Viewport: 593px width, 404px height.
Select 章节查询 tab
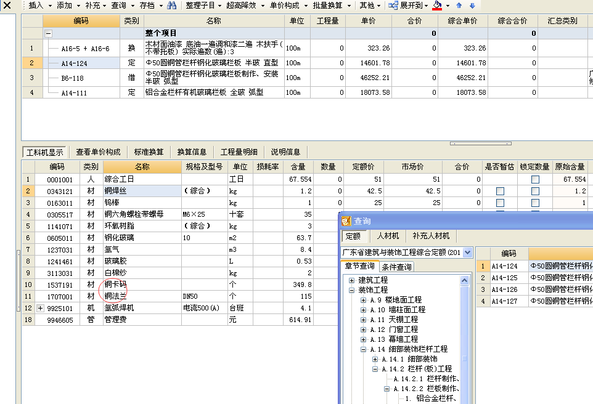coord(359,265)
